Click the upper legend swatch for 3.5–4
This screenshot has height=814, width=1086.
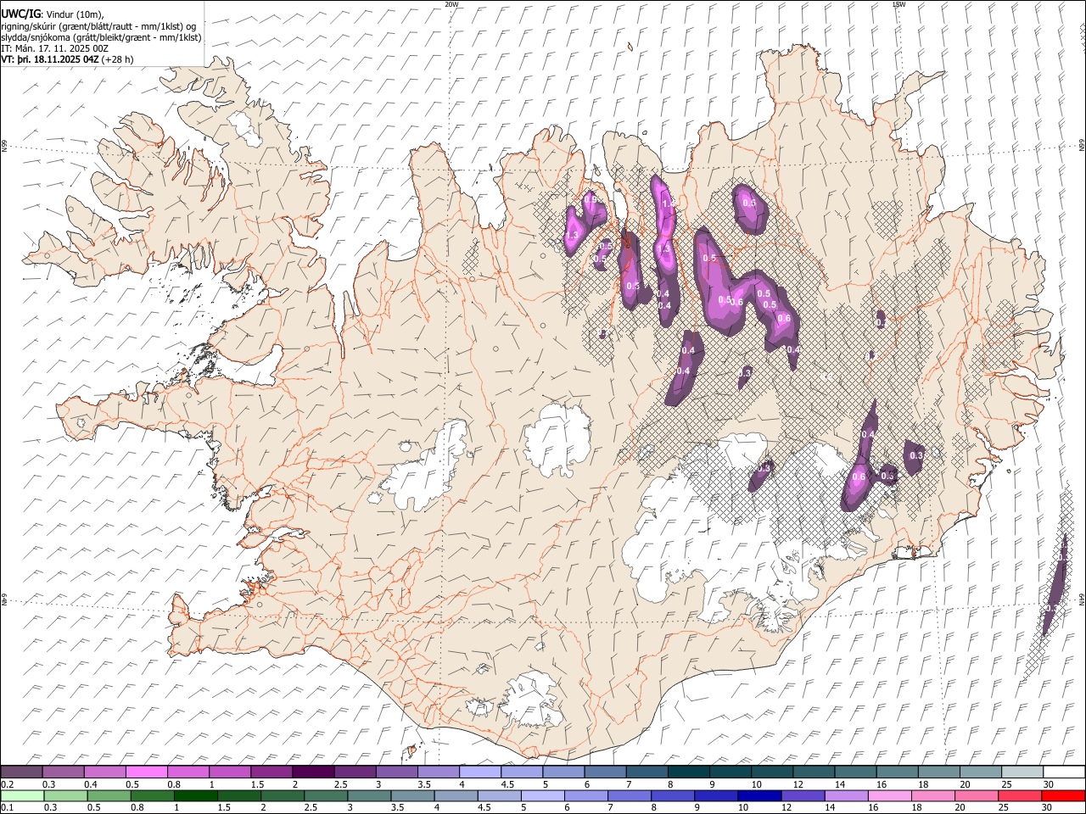pyautogui.click(x=438, y=772)
